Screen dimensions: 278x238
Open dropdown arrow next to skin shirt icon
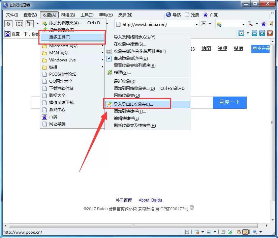pyautogui.click(x=248, y=33)
